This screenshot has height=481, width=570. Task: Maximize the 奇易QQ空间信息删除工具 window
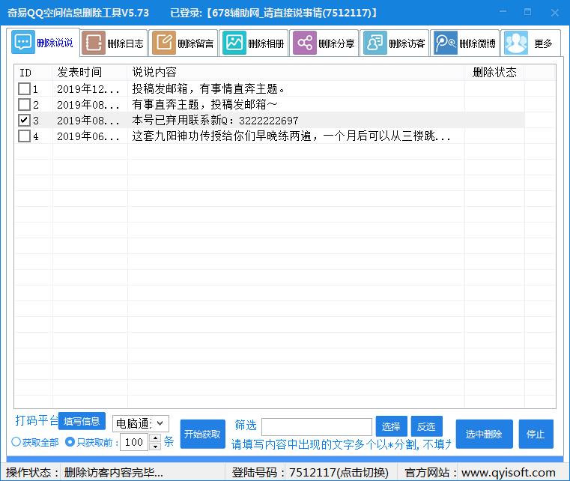click(x=528, y=12)
